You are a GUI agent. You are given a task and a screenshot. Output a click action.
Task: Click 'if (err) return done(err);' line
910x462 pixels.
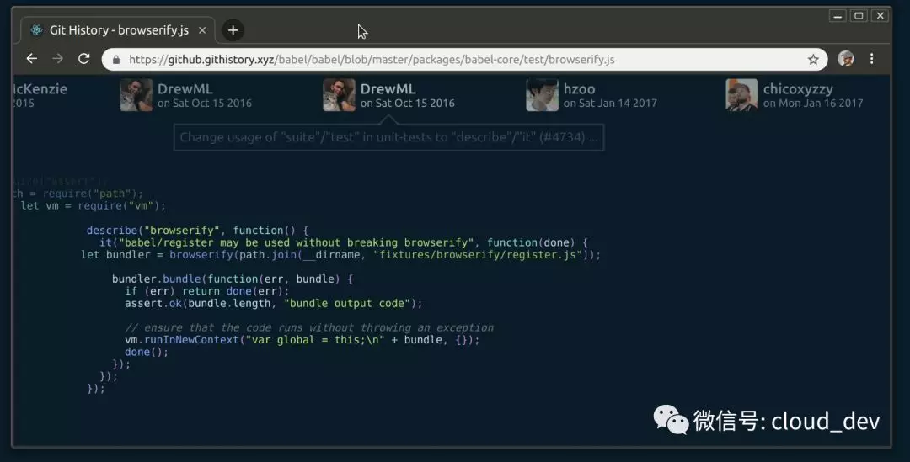tap(206, 291)
